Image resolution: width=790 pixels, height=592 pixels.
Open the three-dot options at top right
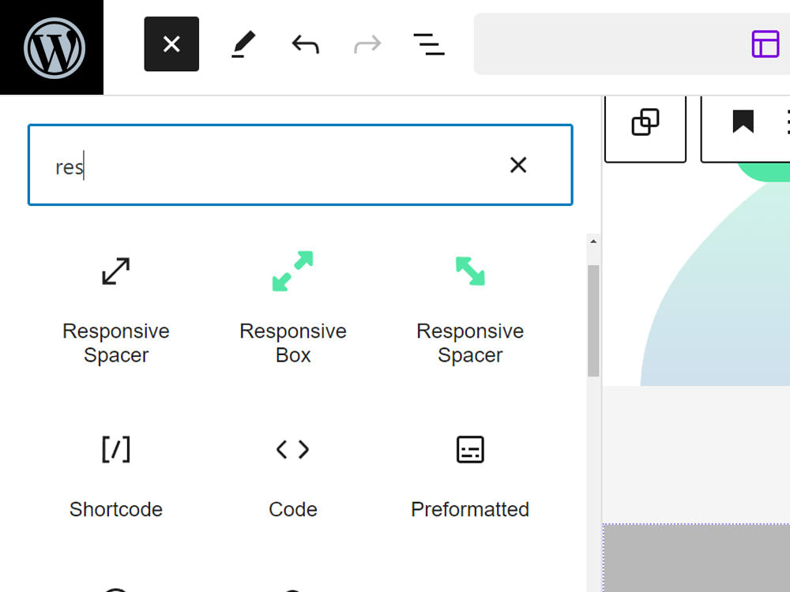coord(788,122)
